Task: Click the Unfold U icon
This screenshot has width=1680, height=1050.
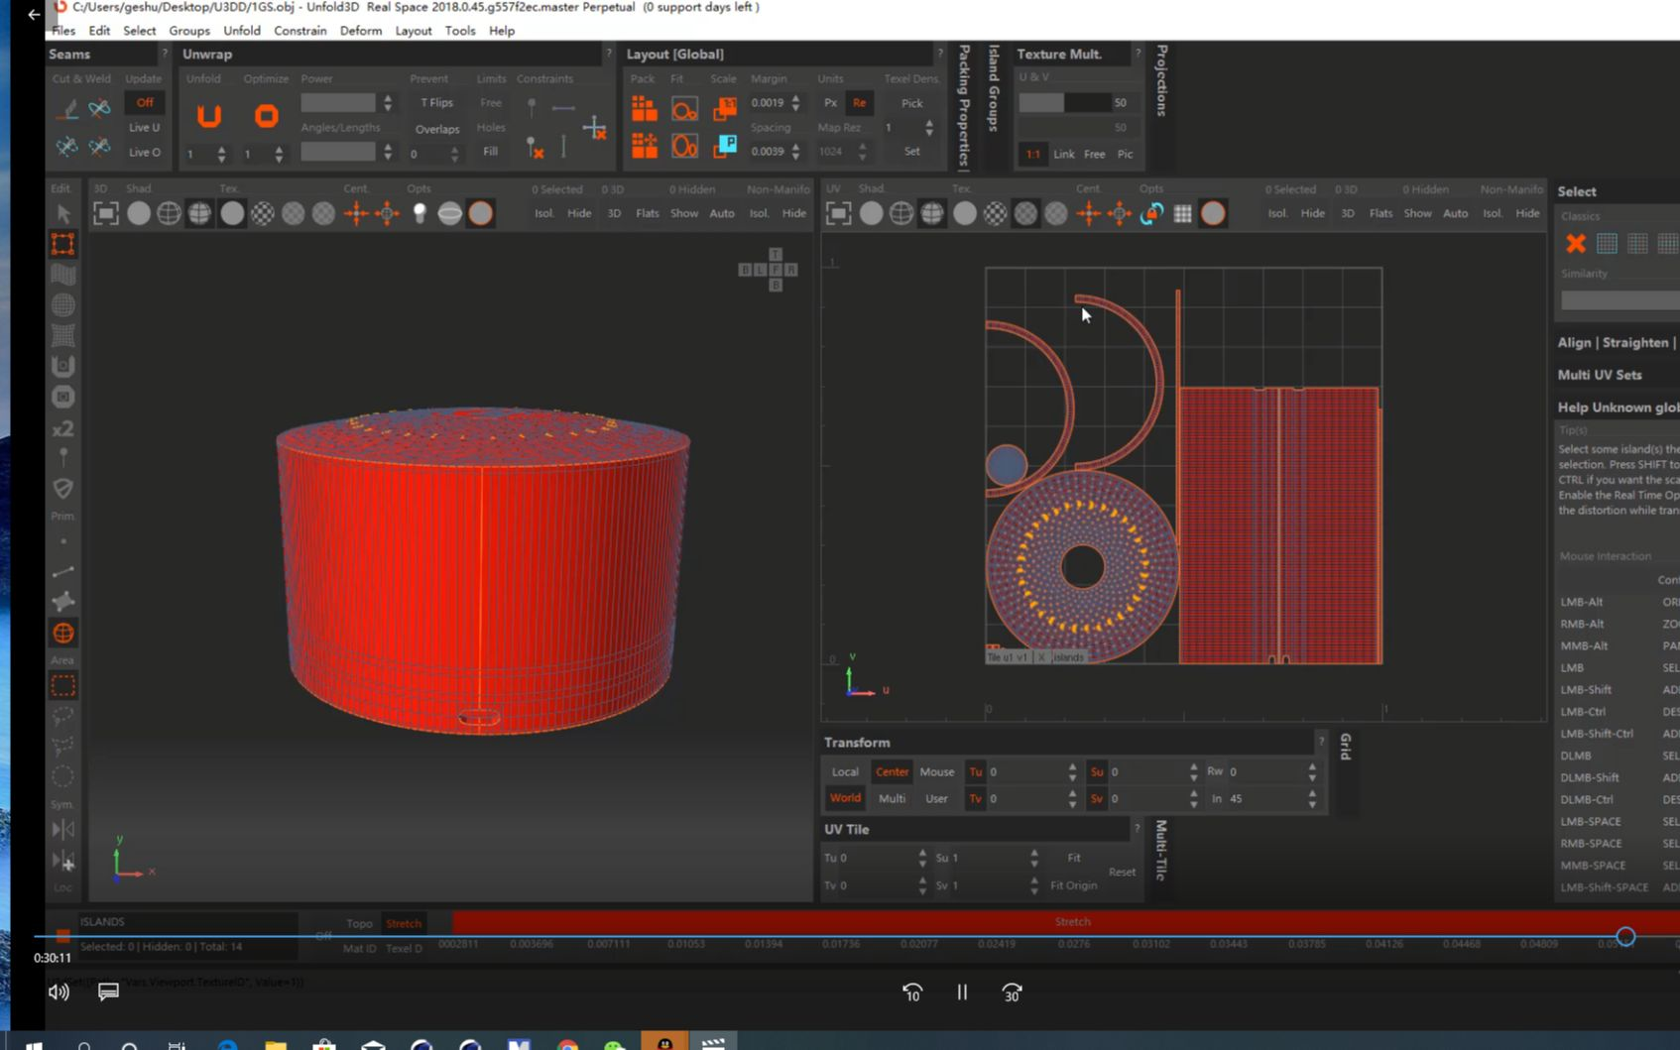Action: click(x=208, y=116)
